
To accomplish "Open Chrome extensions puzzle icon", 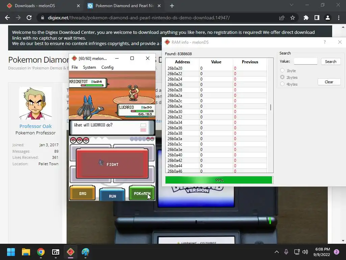I will coord(306,18).
